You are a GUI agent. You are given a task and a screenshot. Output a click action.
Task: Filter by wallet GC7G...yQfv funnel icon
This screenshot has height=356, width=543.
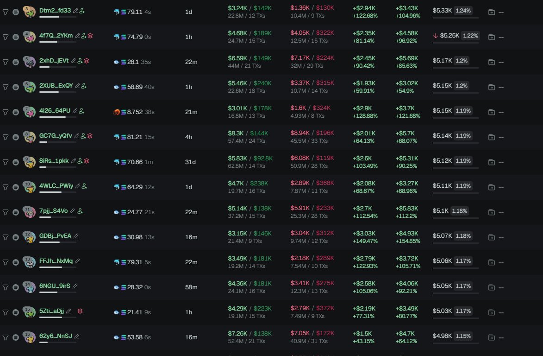(6, 137)
